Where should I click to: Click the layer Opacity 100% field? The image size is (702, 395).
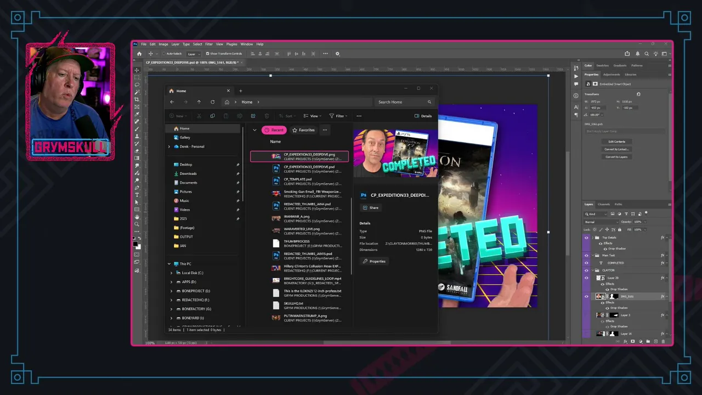click(638, 222)
